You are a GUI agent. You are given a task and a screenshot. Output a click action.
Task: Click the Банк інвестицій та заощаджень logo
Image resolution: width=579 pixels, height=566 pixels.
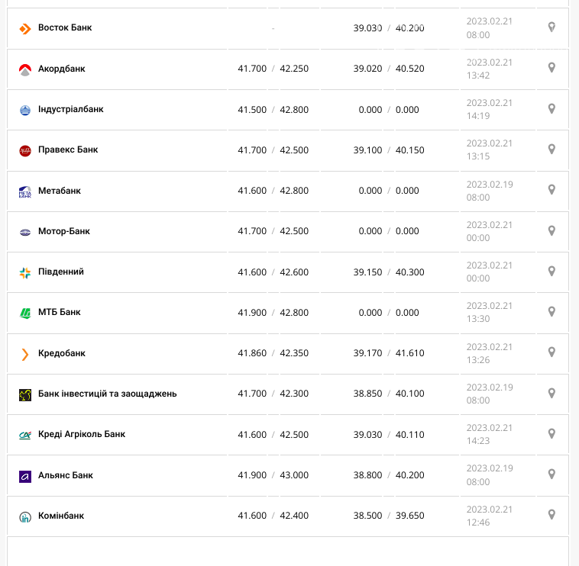click(25, 394)
